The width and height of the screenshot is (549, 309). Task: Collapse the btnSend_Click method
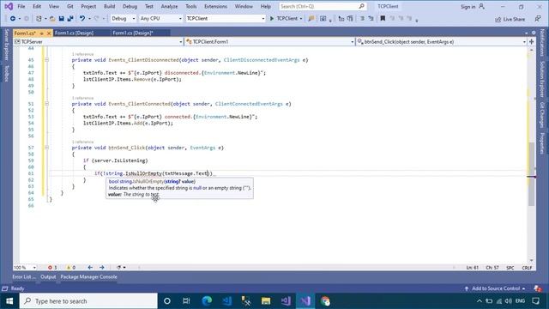(x=46, y=148)
